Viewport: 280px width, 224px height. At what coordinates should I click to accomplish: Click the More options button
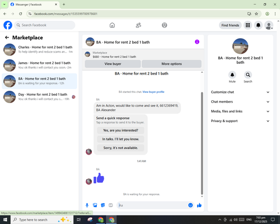(x=171, y=64)
